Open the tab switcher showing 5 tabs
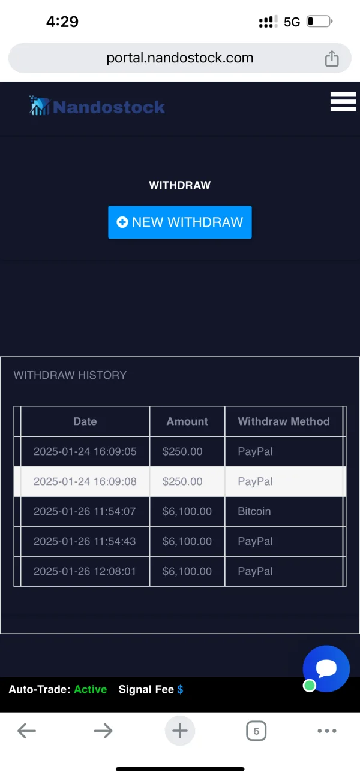 click(256, 731)
